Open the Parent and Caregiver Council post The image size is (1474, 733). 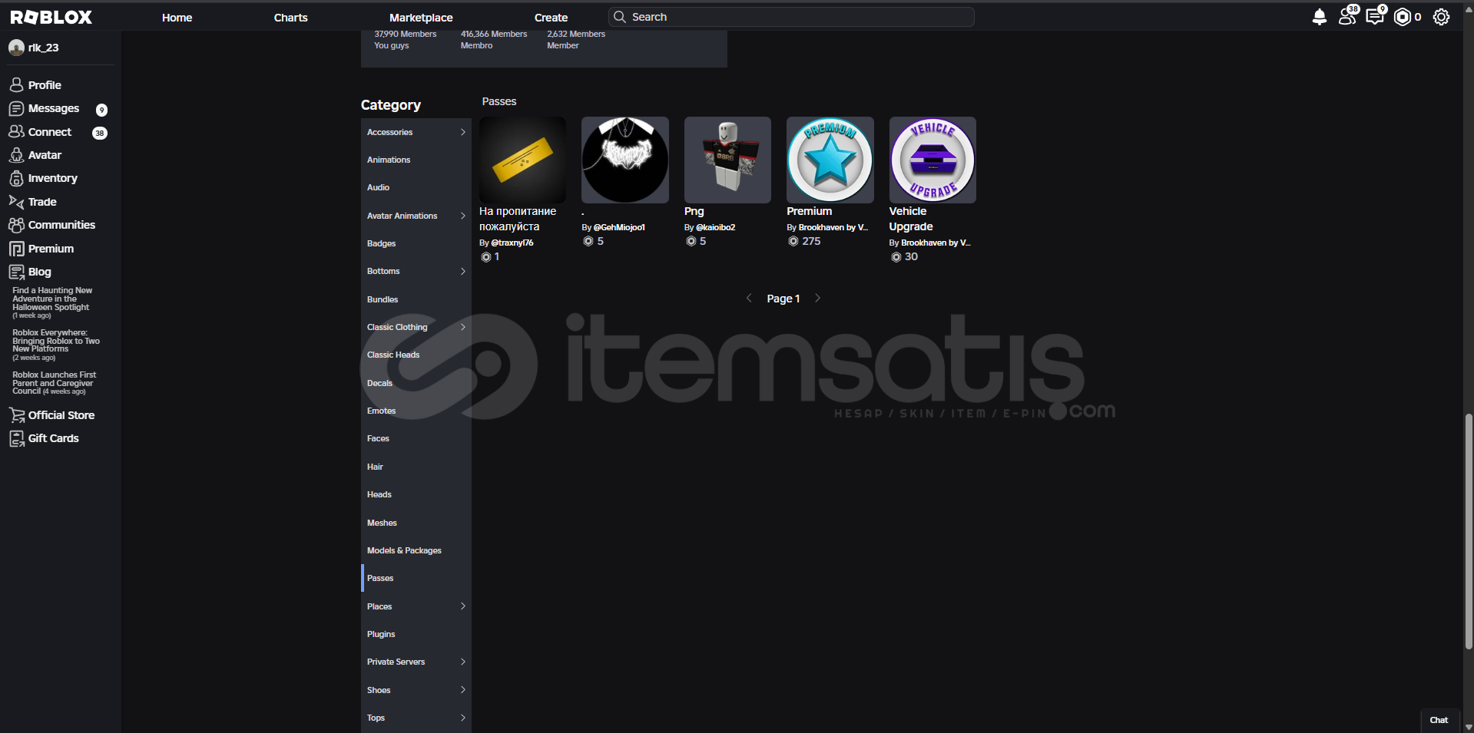[x=55, y=383]
